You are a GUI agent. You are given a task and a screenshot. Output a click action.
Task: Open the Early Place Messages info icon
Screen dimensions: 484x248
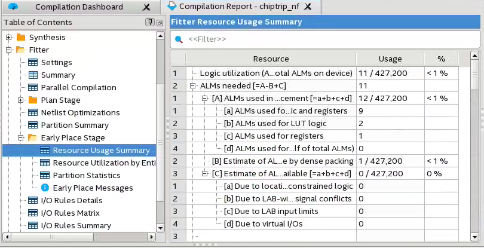coord(45,188)
